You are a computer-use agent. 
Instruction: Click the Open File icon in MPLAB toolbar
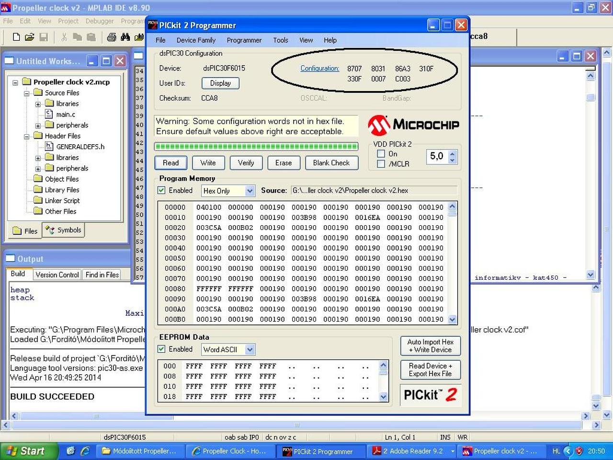[30, 37]
